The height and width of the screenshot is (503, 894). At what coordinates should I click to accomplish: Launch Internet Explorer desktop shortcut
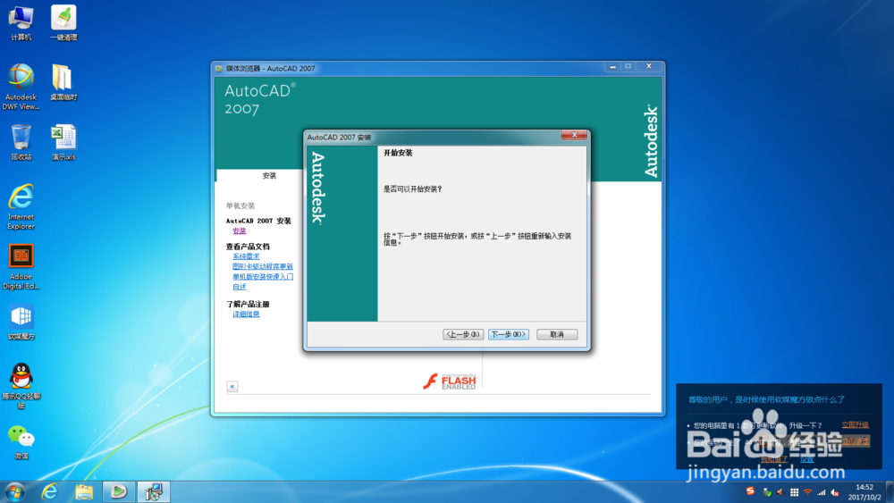21,206
